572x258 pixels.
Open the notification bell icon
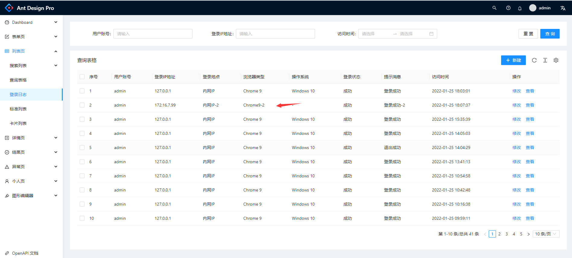coord(520,8)
